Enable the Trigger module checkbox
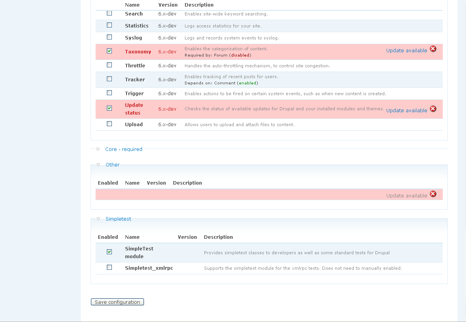The image size is (466, 322). click(x=109, y=93)
